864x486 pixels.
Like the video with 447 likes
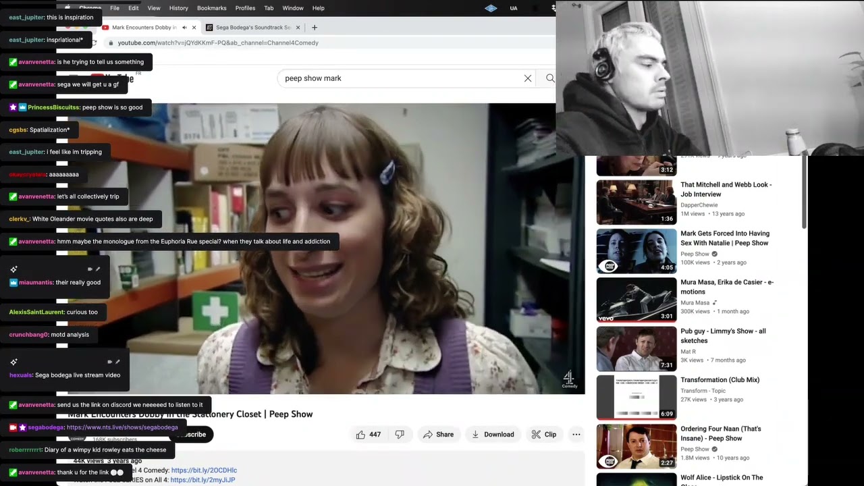point(368,435)
